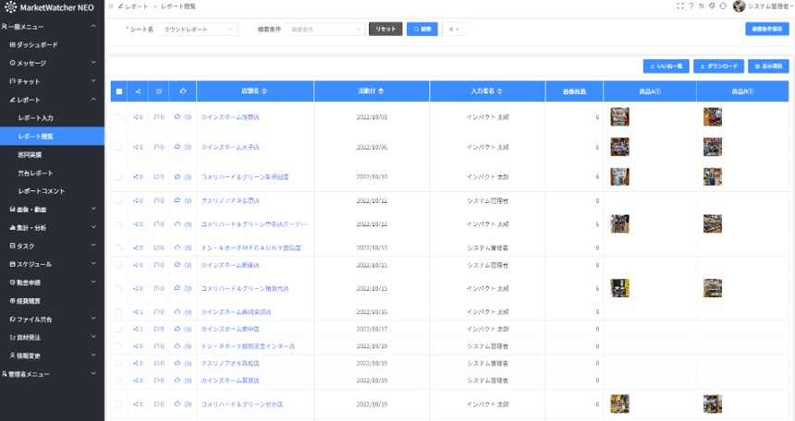Viewport: 795px width, 421px height.
Task: Sort by 活動日 column sort arrows
Action: click(x=381, y=91)
